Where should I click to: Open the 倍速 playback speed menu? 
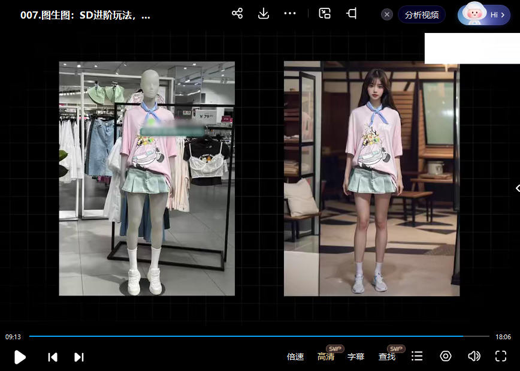point(295,357)
